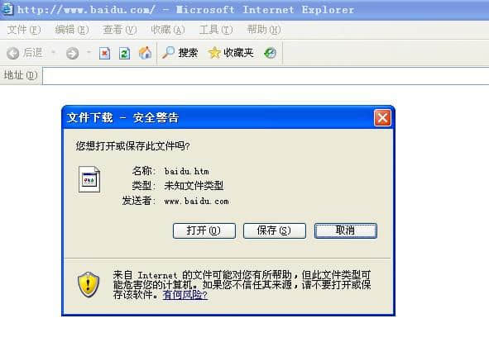Refresh the page with green arrows icon

click(124, 53)
